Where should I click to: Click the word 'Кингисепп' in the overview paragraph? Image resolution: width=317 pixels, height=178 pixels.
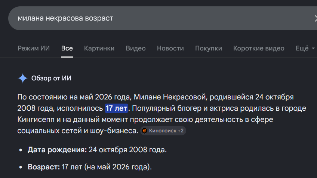36,120
